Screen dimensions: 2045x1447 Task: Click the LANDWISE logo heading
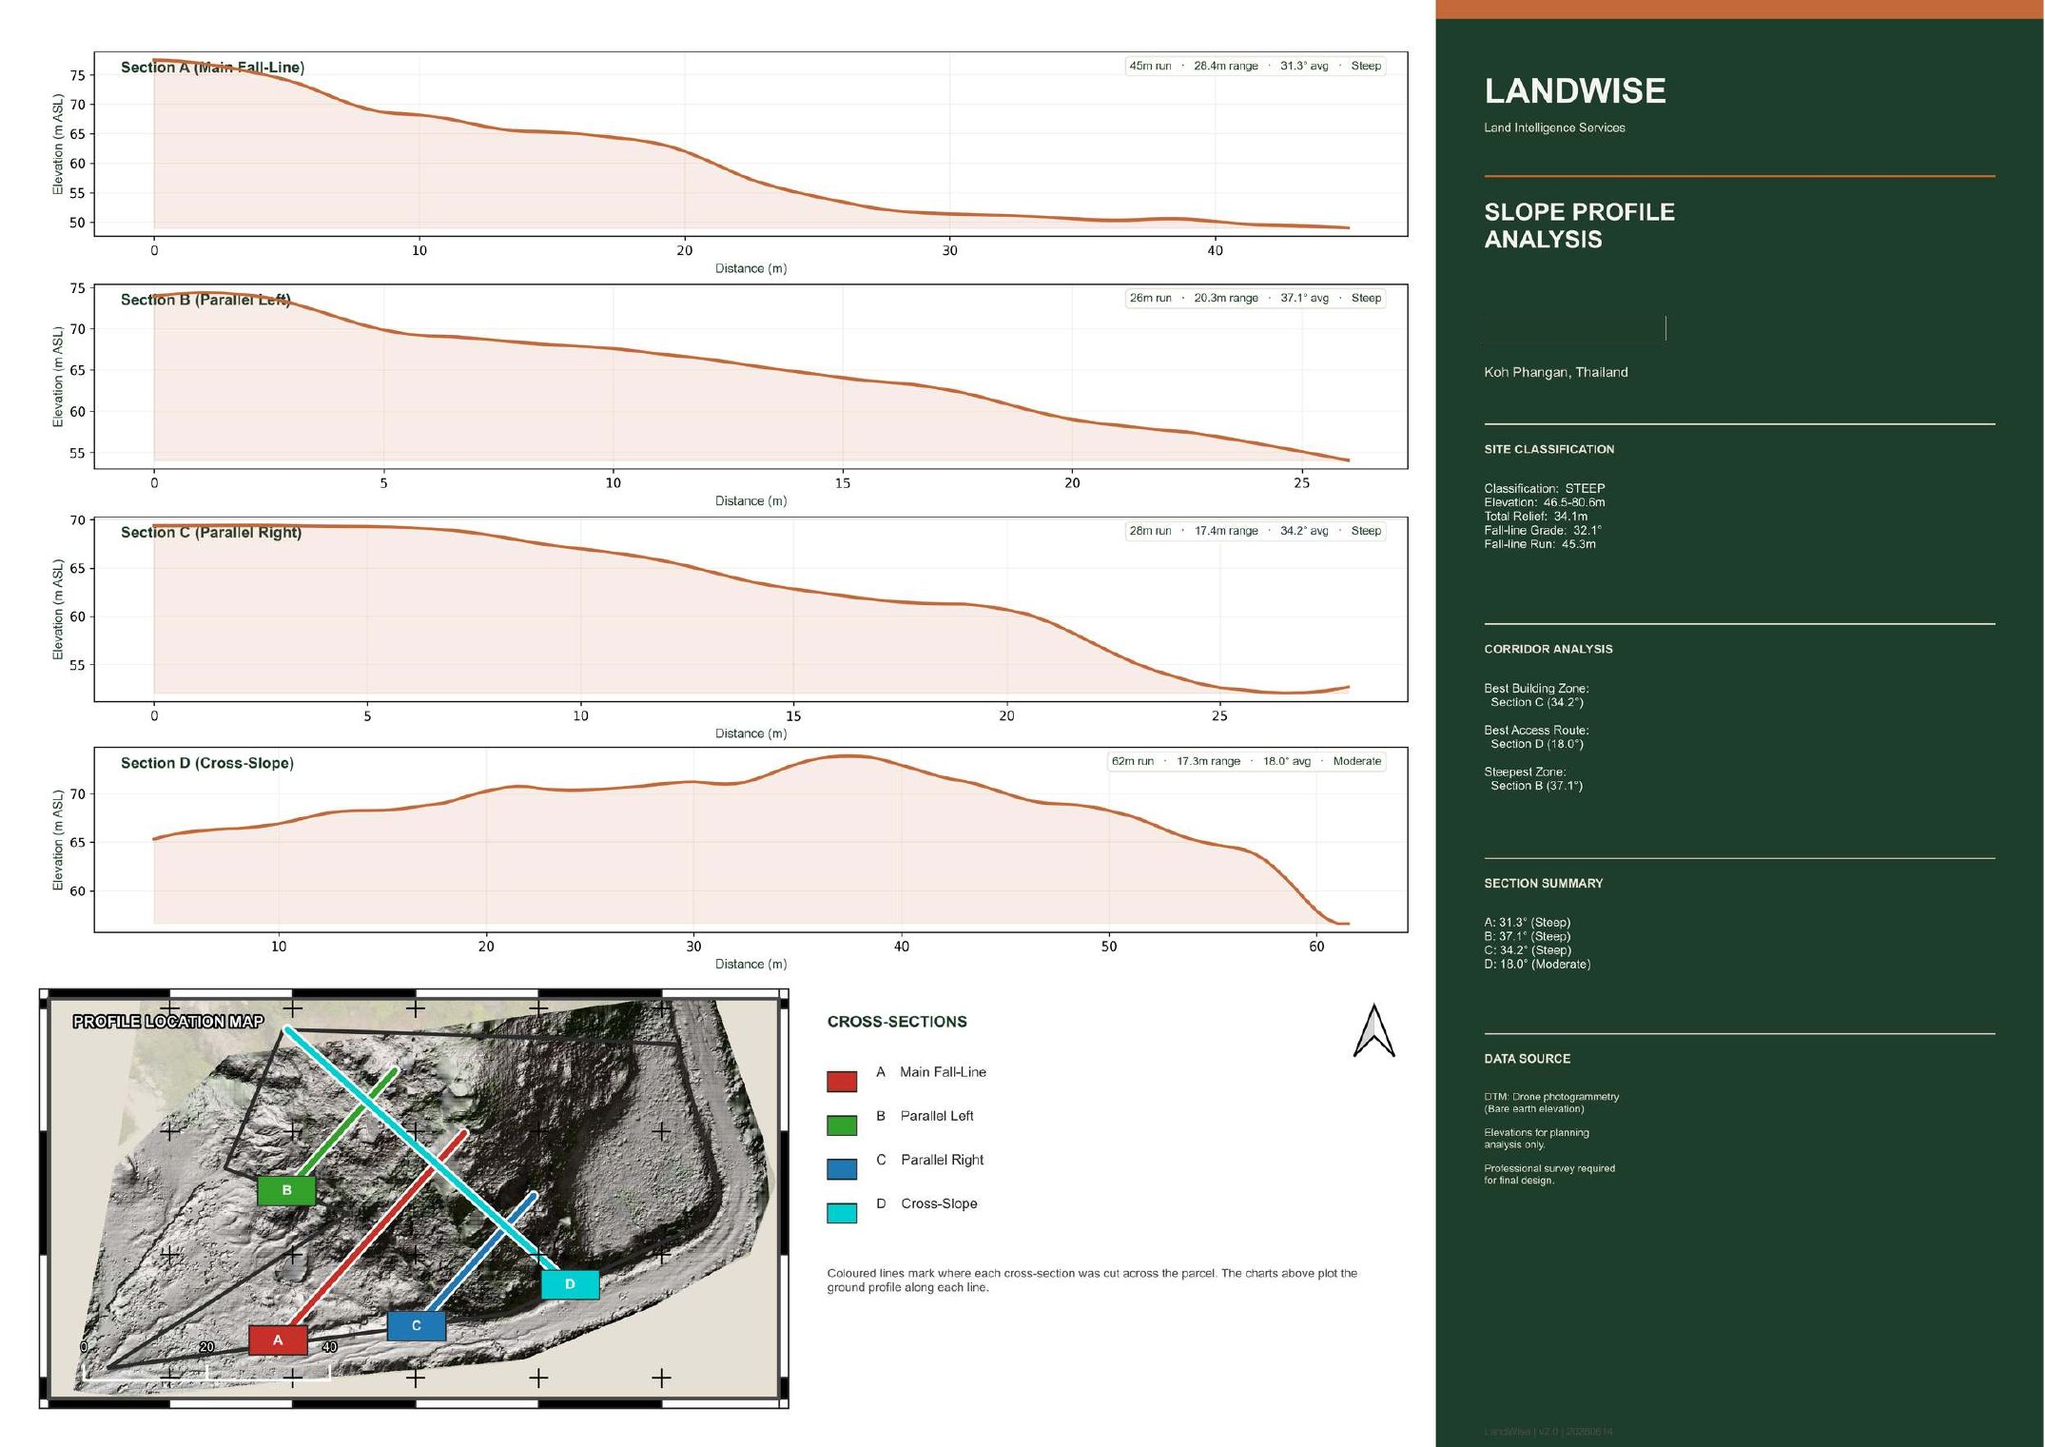tap(1575, 91)
